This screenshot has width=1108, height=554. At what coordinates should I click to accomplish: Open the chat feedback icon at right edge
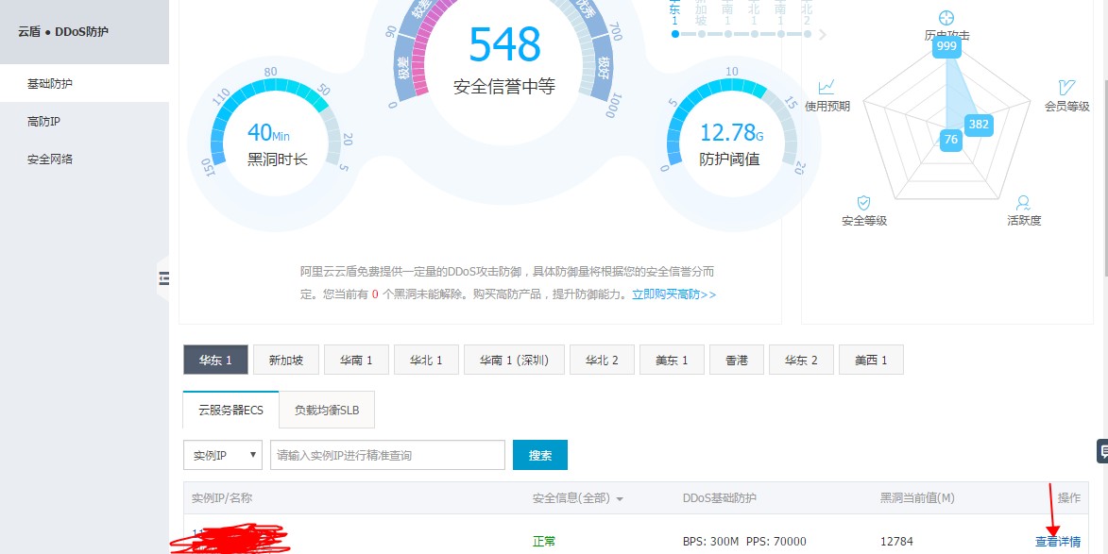point(1102,452)
